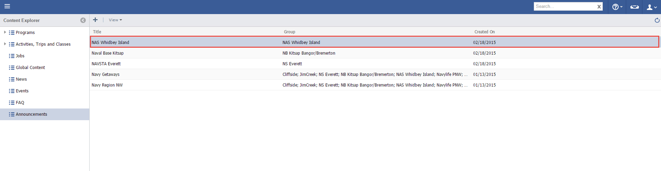Select Jobs in Content Explorer
This screenshot has height=171, width=661.
coord(20,56)
